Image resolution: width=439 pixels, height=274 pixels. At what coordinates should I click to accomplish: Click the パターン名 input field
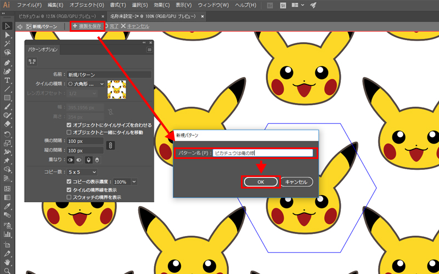(x=263, y=153)
